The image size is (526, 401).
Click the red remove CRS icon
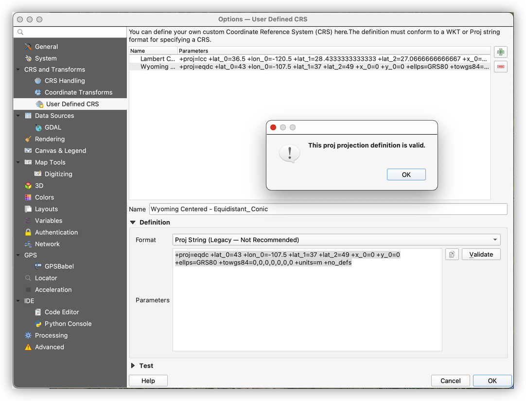pyautogui.click(x=500, y=67)
